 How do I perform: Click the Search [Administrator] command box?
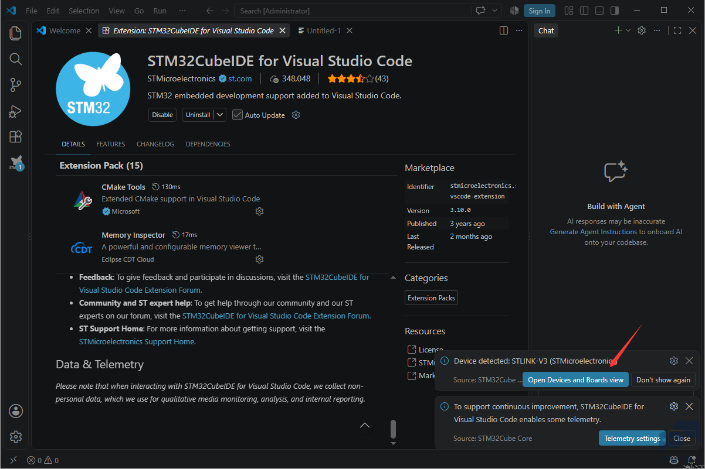click(x=352, y=11)
